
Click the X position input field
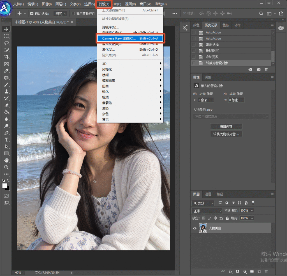[x=206, y=100]
